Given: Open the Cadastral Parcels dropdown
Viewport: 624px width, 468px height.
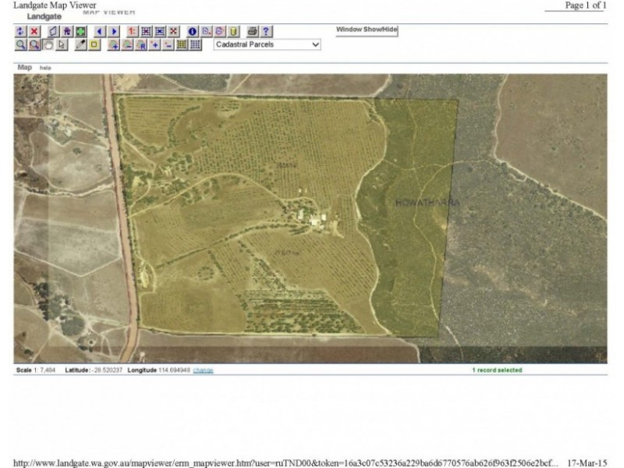Looking at the screenshot, I should point(267,44).
